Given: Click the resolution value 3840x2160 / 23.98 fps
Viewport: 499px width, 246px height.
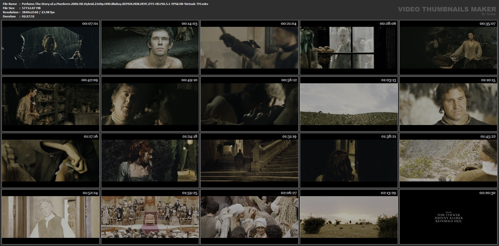Looking at the screenshot, I should tap(38, 12).
